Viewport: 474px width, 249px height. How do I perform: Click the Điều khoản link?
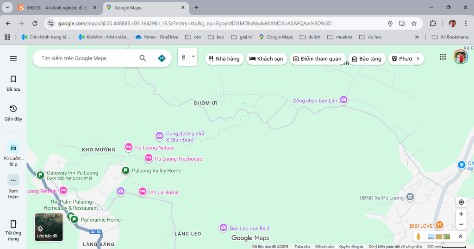pos(324,247)
